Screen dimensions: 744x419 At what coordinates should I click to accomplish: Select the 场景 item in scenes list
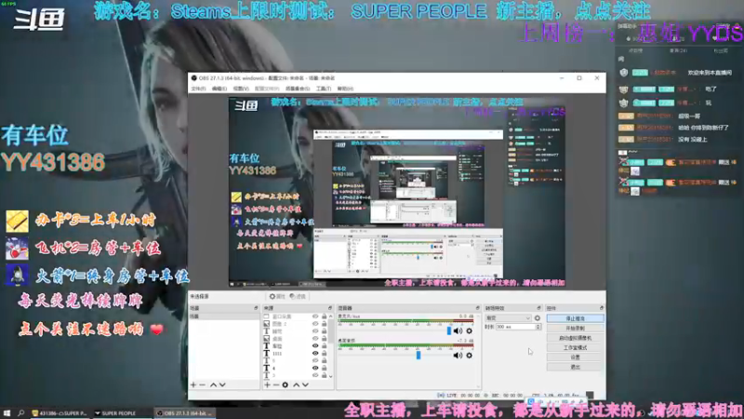[224, 317]
